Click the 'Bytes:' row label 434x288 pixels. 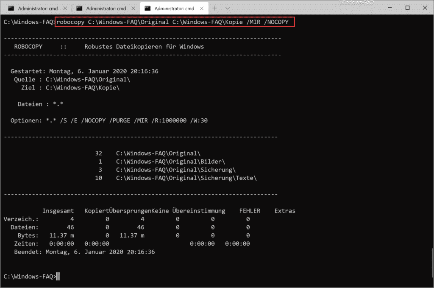tap(28, 235)
